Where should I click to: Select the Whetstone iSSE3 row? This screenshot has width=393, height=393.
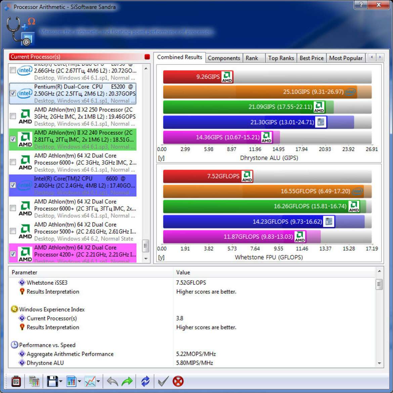coord(192,283)
